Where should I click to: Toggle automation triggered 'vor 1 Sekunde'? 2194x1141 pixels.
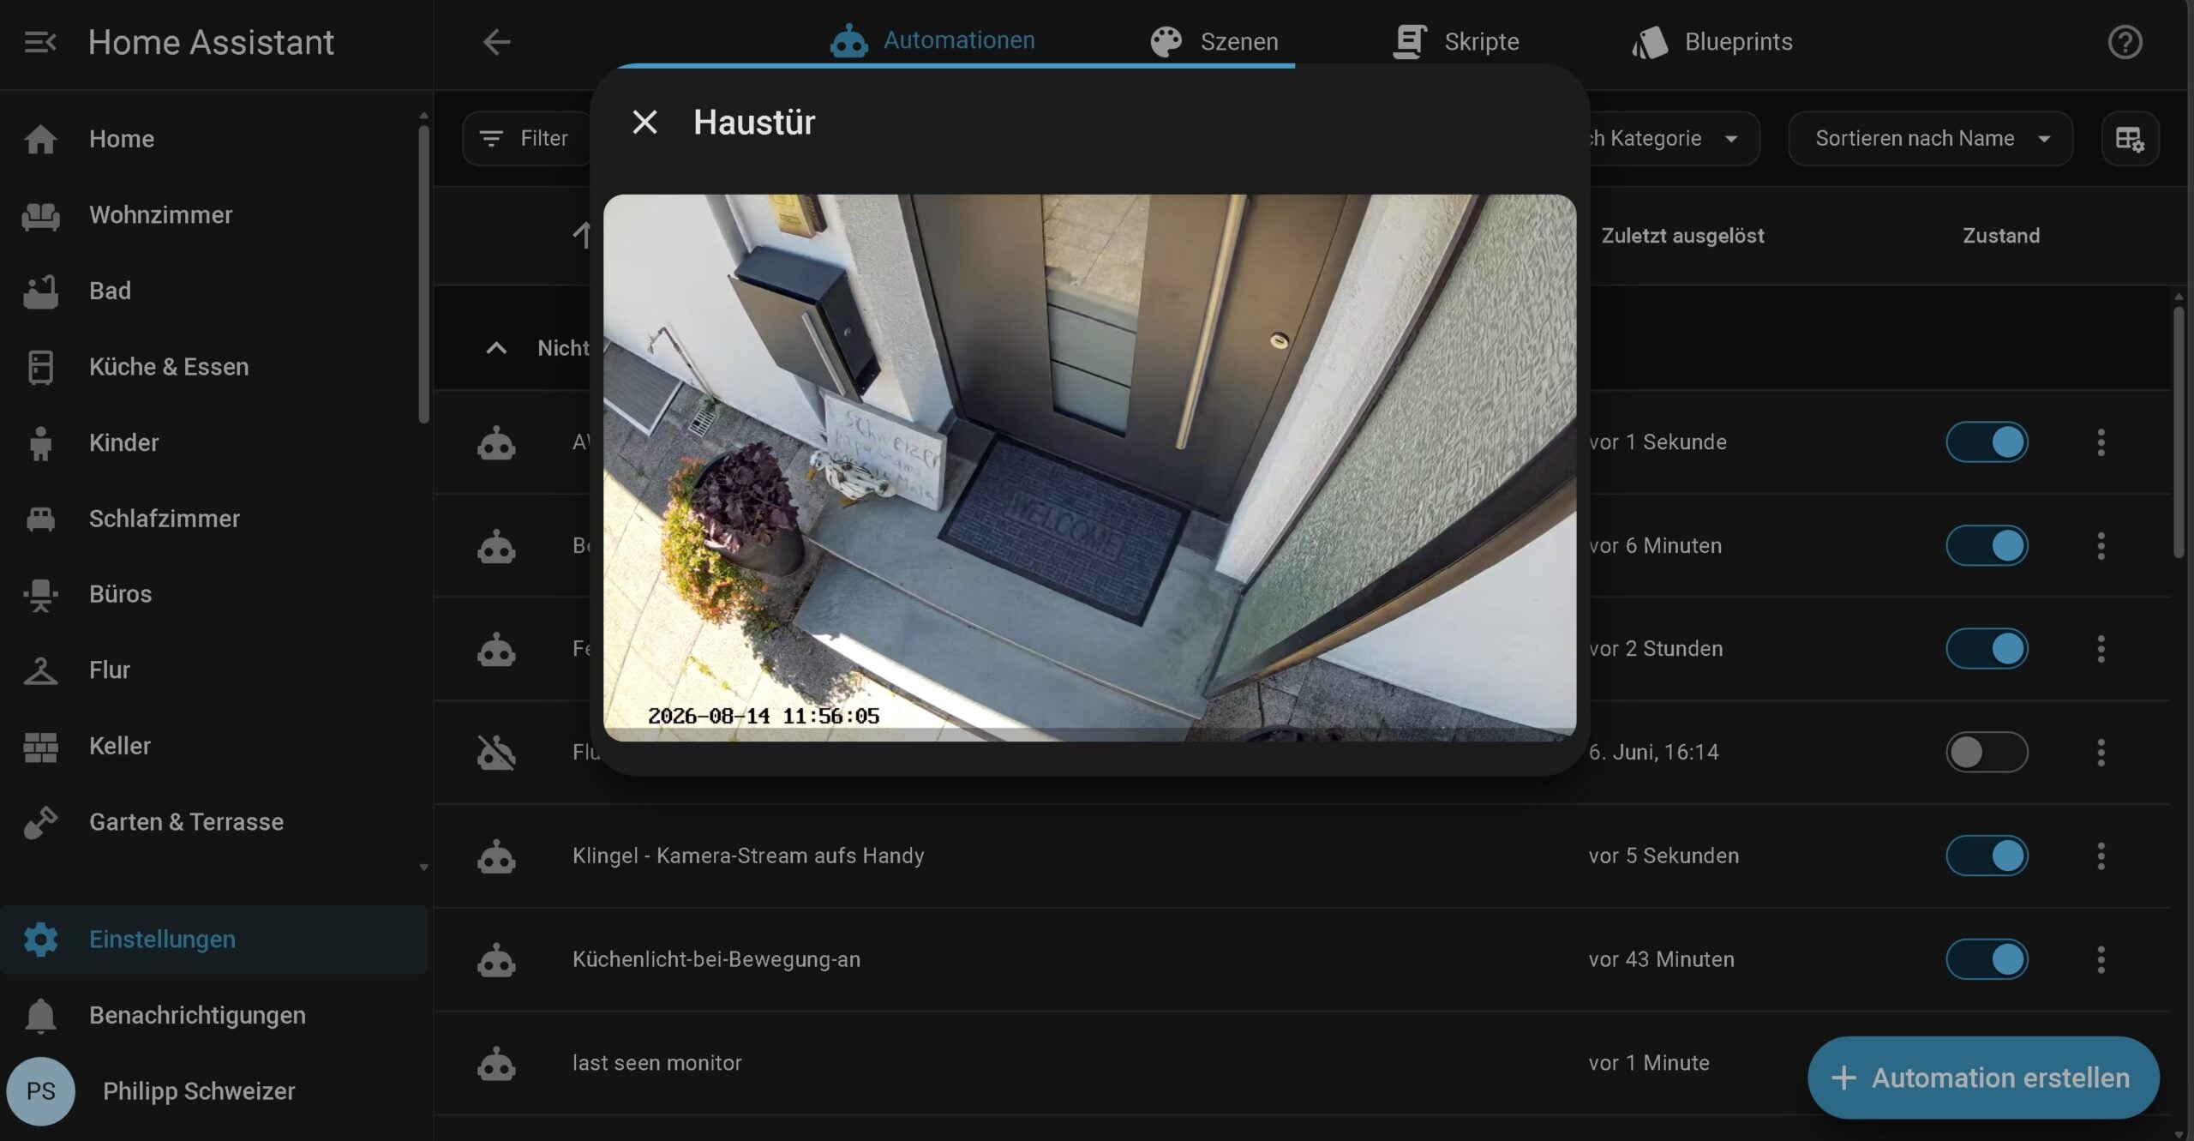1987,442
